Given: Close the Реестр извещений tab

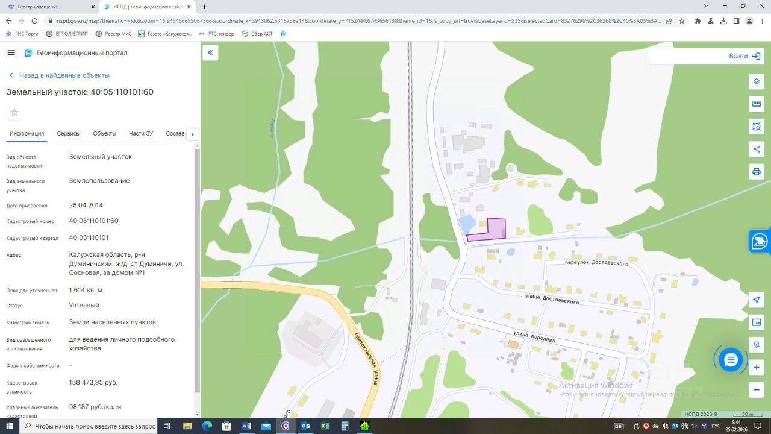Looking at the screenshot, I should click(x=93, y=7).
